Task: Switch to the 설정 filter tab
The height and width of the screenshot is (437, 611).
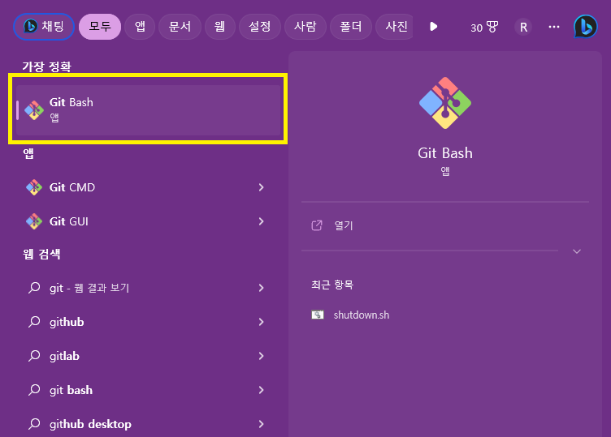Action: (x=260, y=27)
